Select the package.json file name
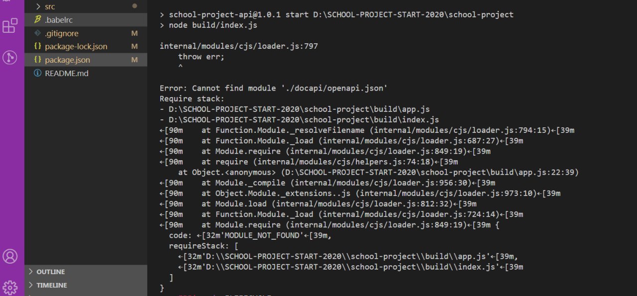The width and height of the screenshot is (637, 296). coord(67,60)
